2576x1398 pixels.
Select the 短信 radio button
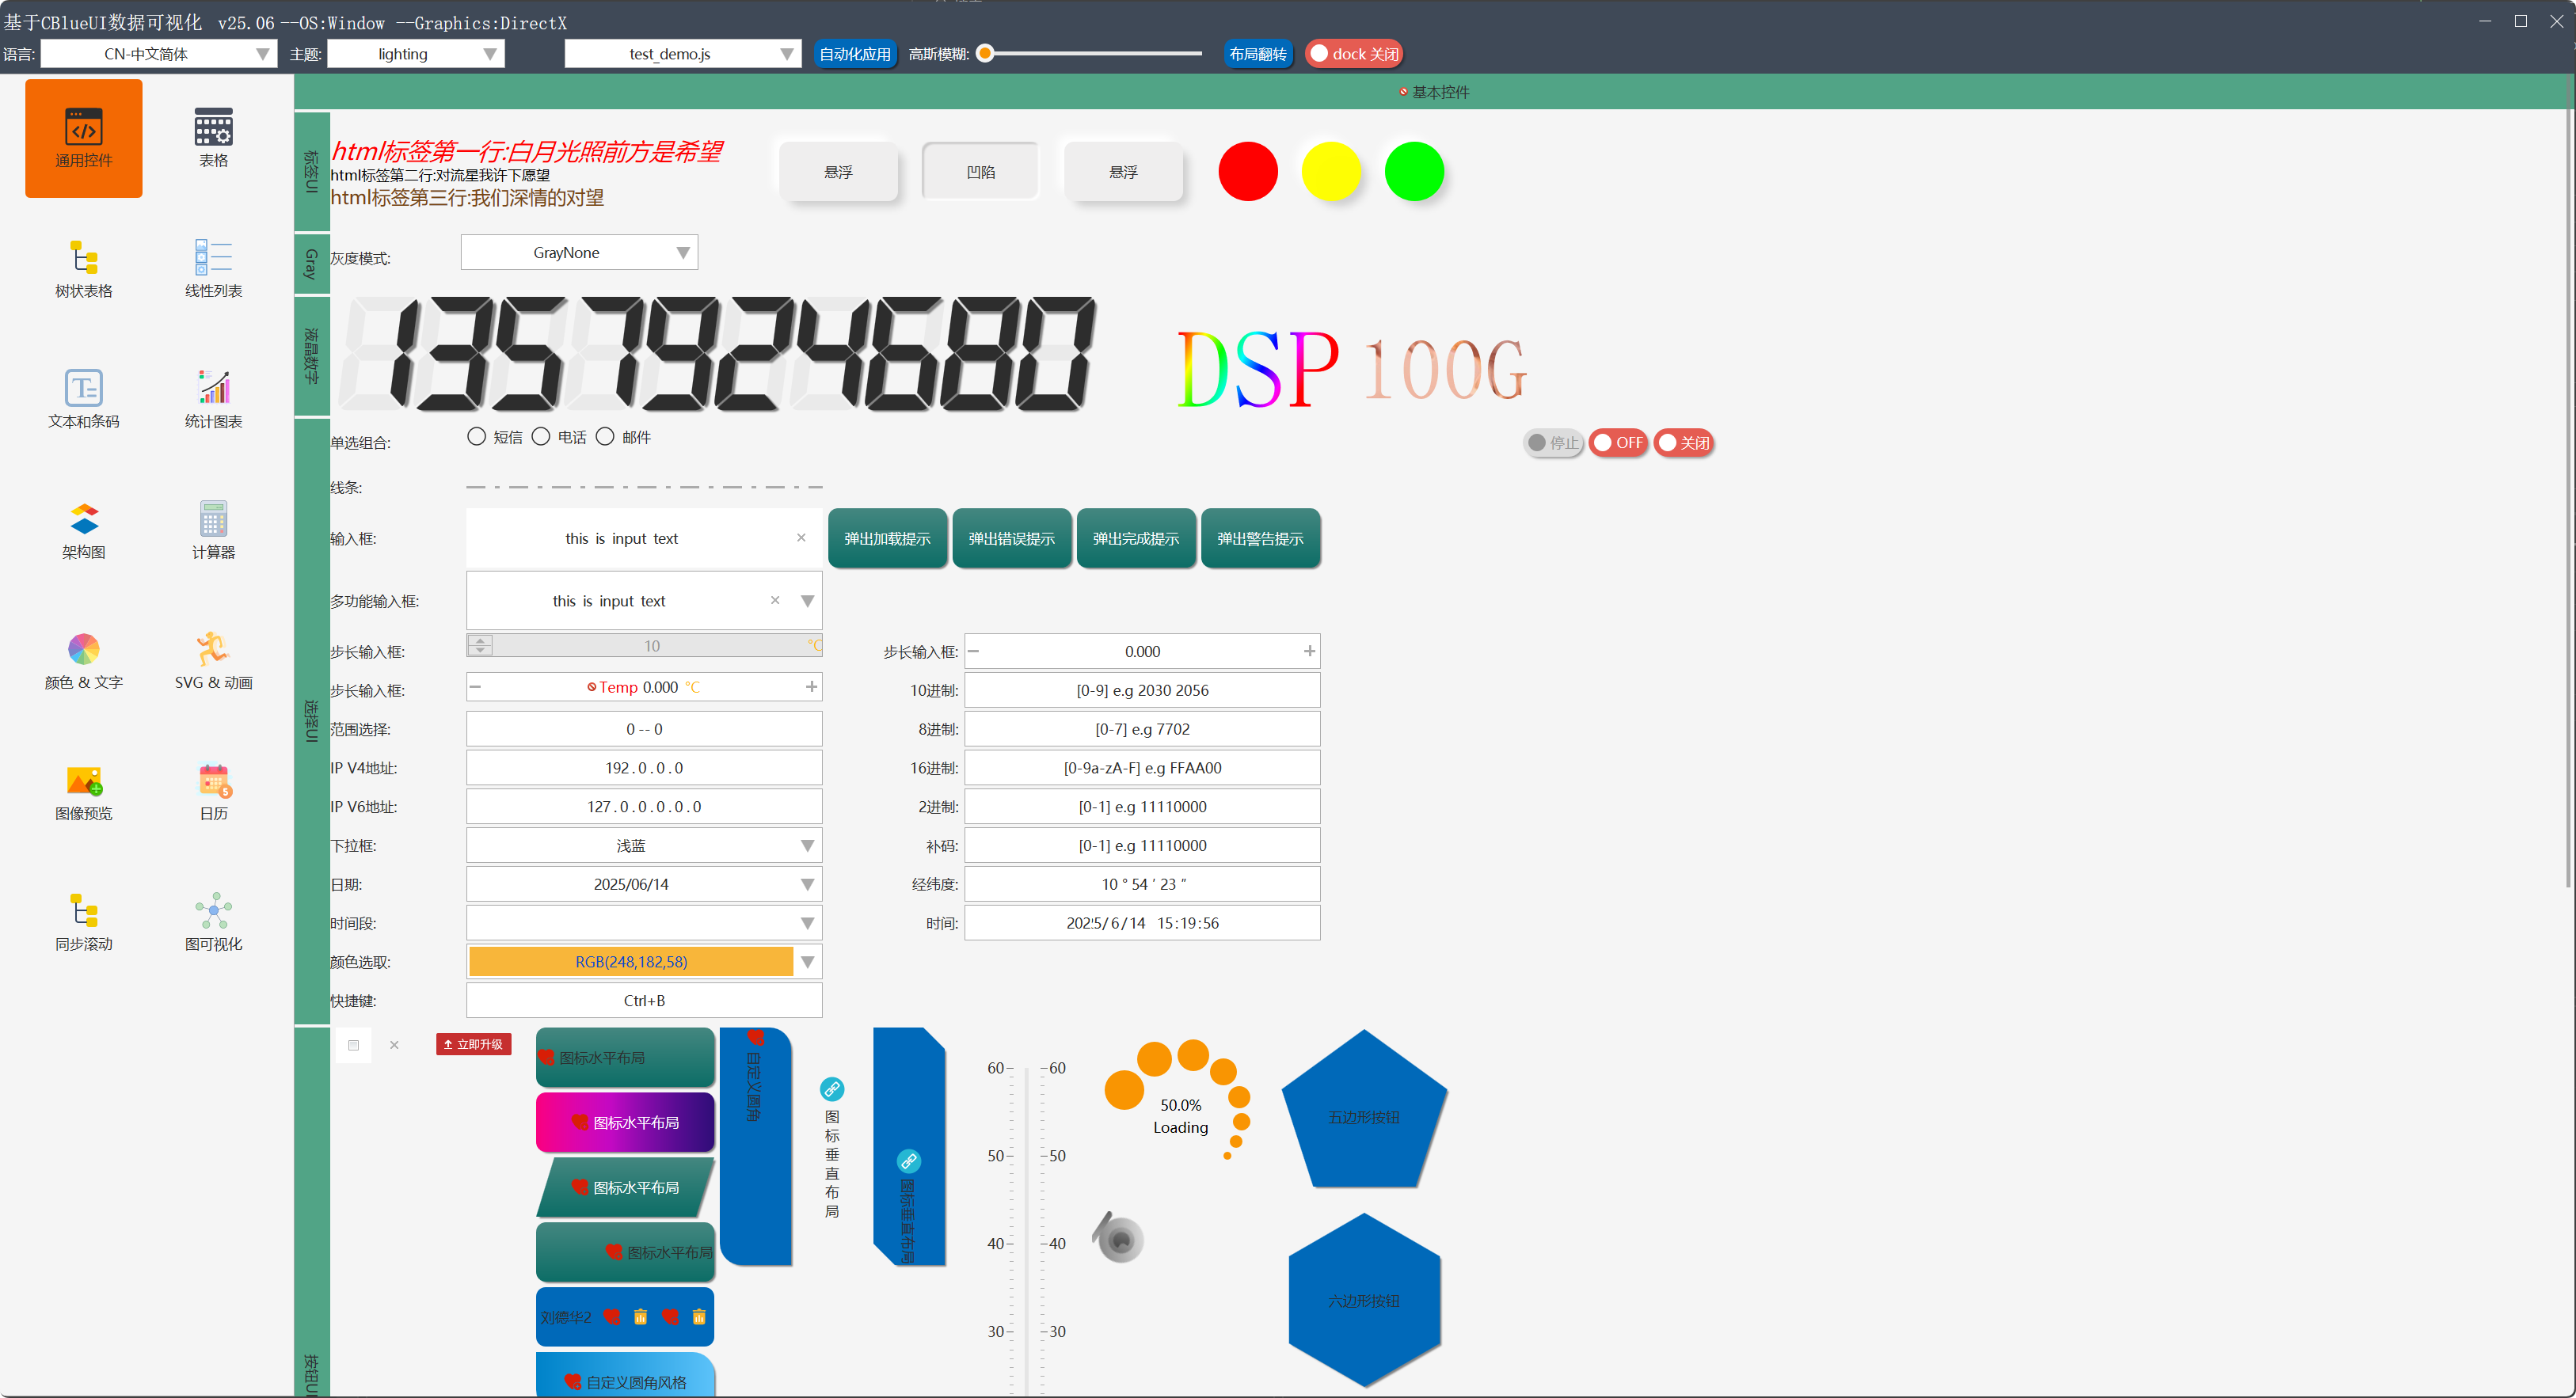click(477, 437)
